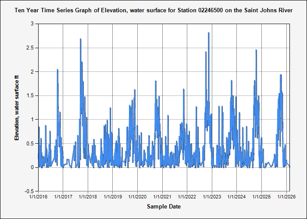The width and height of the screenshot is (307, 219).
Task: Click the "Elevation, water surface ft" y-axis label
Action: tap(17, 107)
